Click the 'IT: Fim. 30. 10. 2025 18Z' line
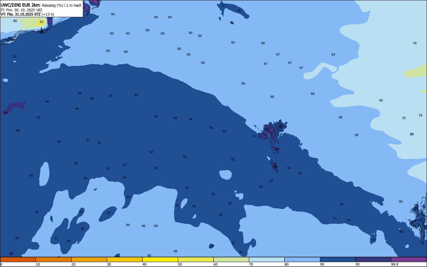 pos(21,10)
